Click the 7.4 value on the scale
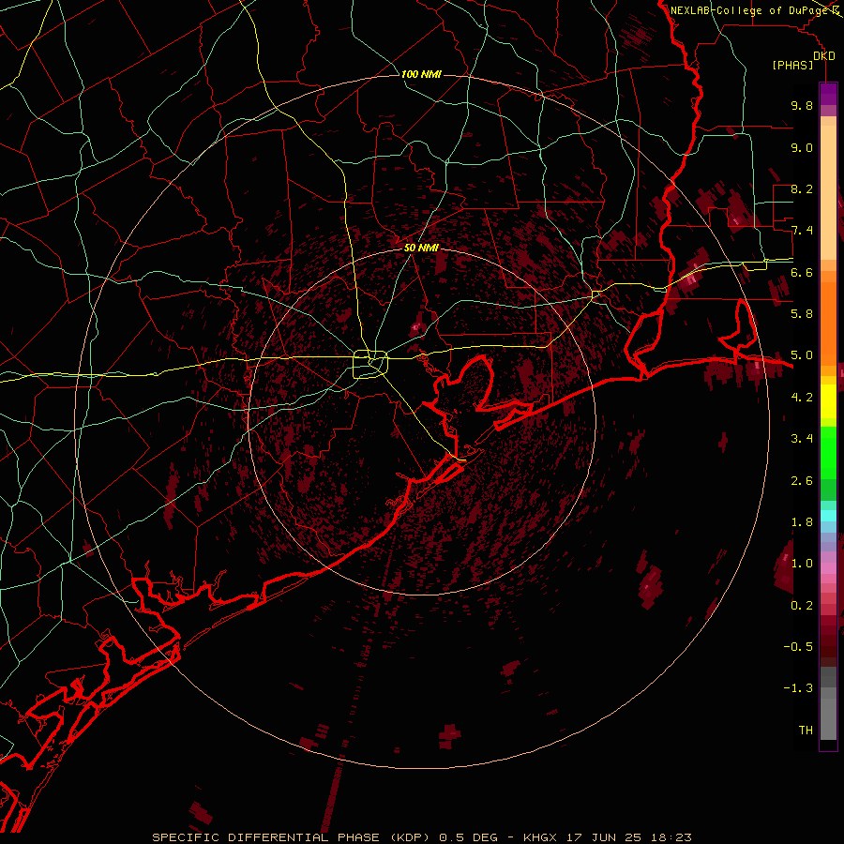The image size is (844, 844). coord(802,231)
